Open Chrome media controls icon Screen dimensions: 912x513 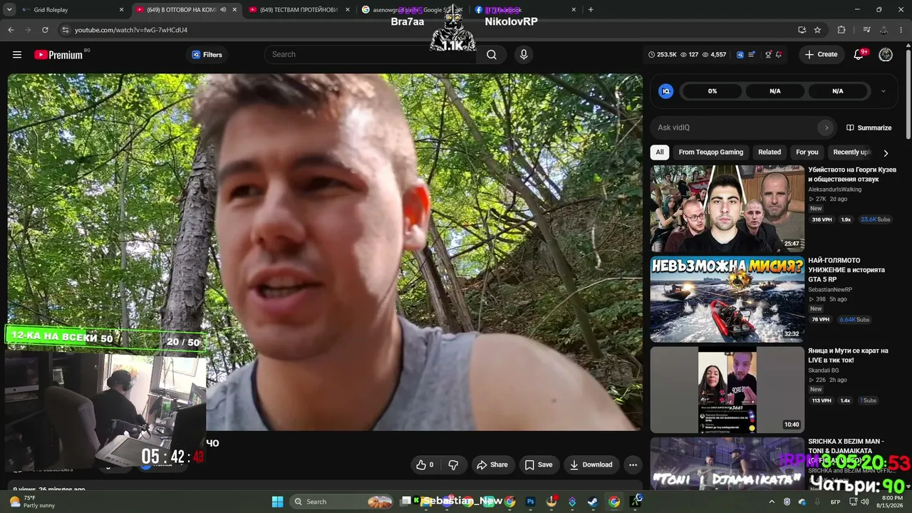866,30
